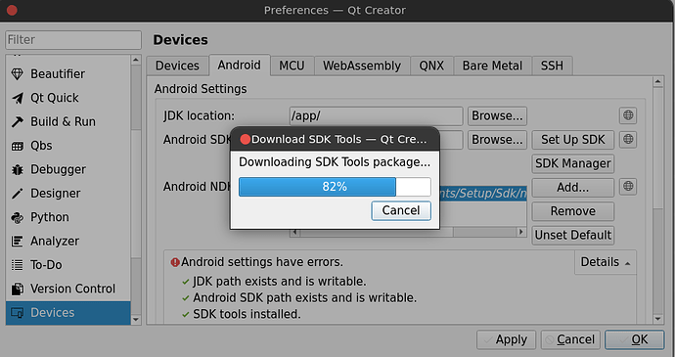Select the Debugger bug icon
The height and width of the screenshot is (357, 675).
click(x=18, y=169)
